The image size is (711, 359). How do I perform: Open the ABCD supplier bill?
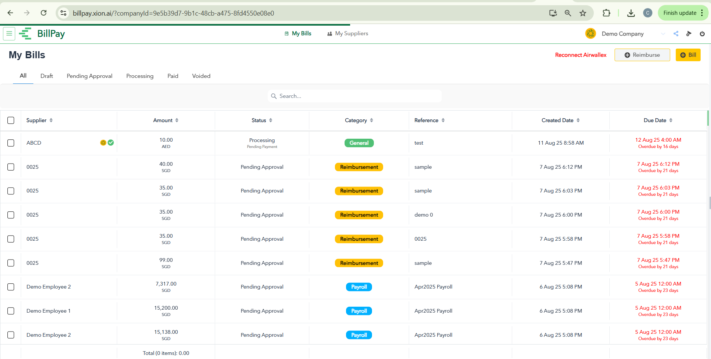(x=34, y=143)
